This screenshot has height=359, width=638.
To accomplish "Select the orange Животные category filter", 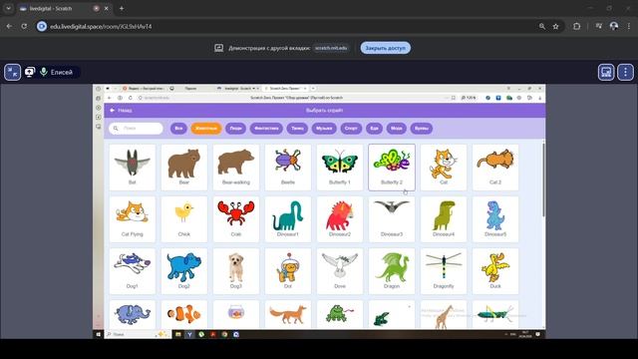I will [206, 129].
